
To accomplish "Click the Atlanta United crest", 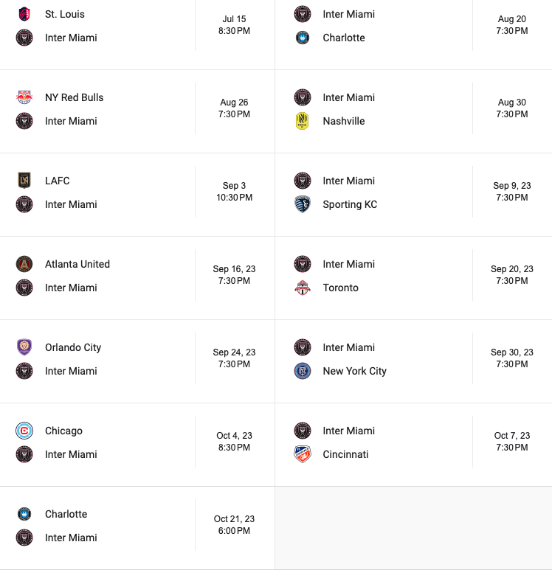I will (24, 264).
